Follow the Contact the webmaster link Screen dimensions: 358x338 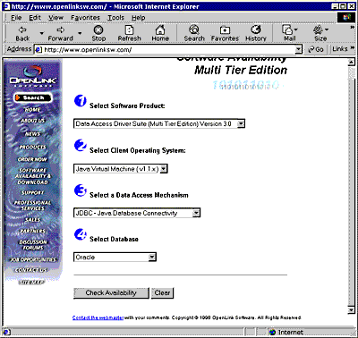point(98,317)
